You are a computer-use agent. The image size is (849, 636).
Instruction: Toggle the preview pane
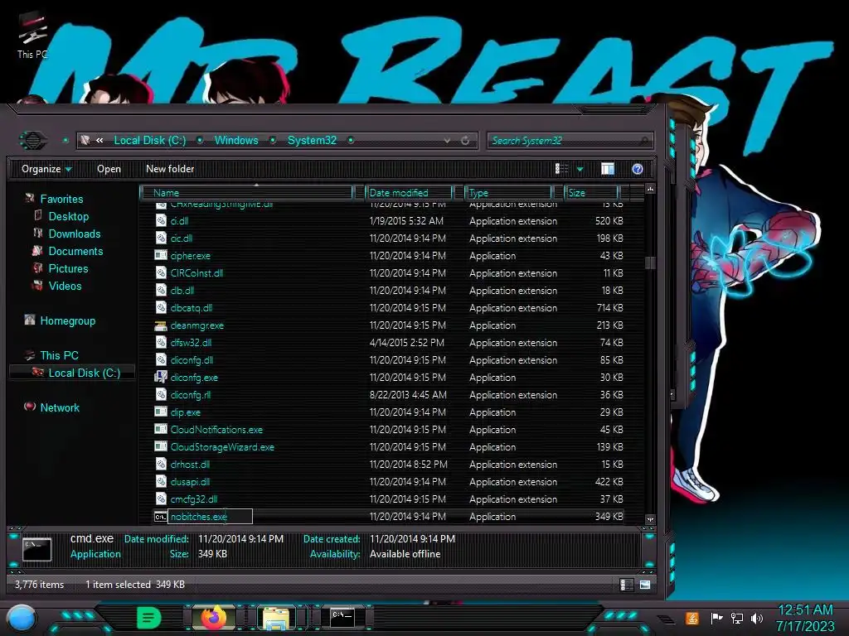point(608,169)
